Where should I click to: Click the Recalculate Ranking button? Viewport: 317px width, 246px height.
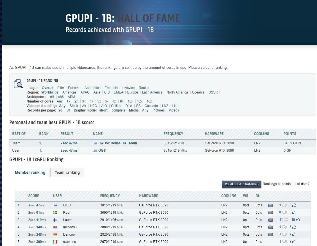242,184
